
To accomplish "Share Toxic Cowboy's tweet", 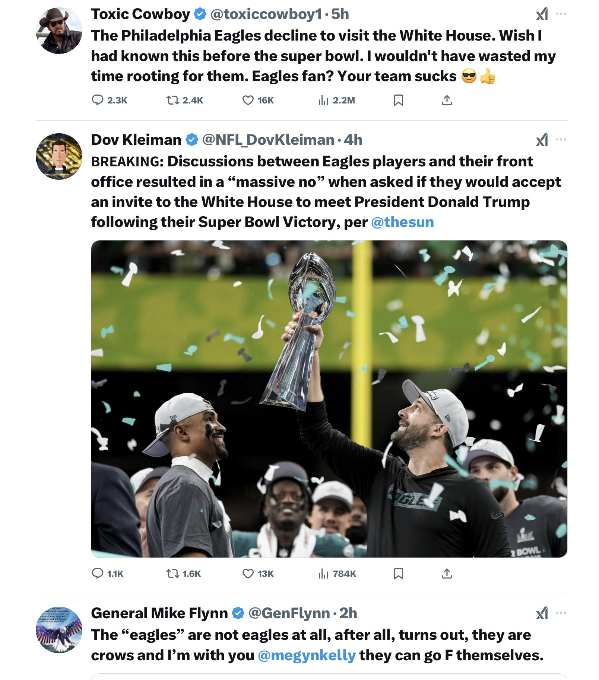I will click(x=447, y=100).
